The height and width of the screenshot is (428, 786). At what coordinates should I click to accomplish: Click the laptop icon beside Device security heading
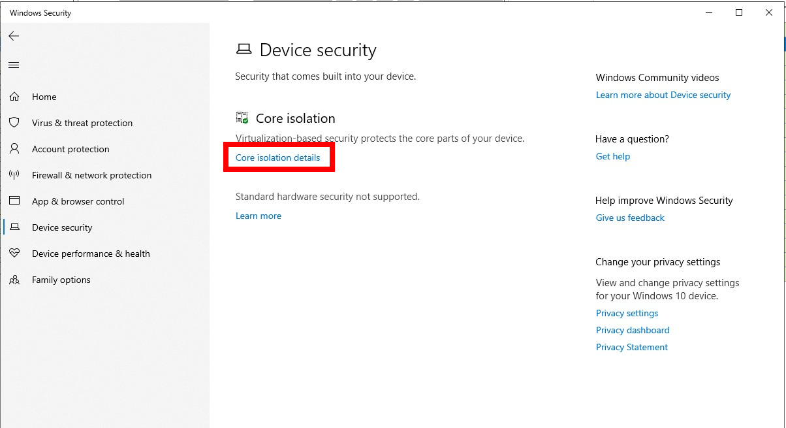coord(244,49)
